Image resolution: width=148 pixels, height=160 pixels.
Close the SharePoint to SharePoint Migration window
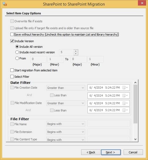click(x=142, y=3)
